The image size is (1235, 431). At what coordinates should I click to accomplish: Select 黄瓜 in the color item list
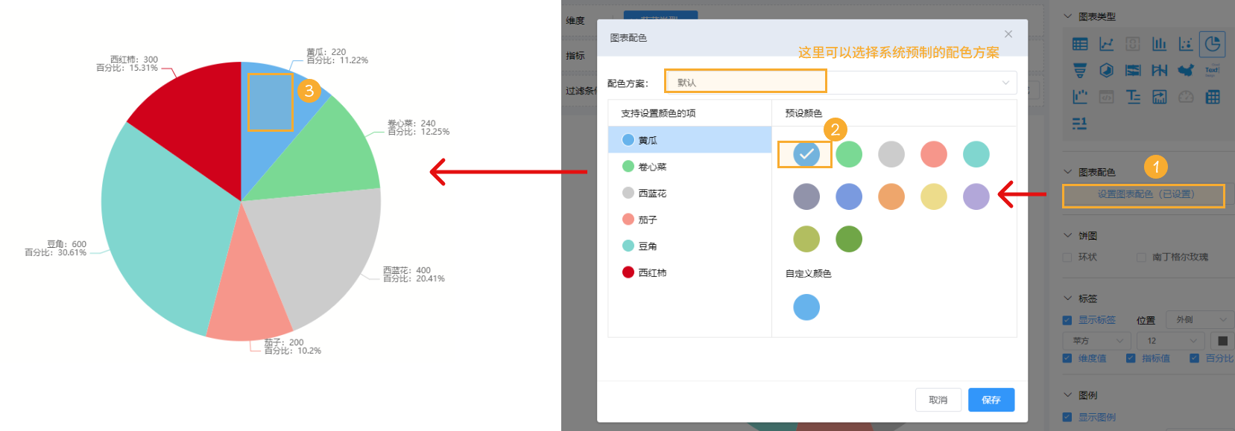click(689, 140)
